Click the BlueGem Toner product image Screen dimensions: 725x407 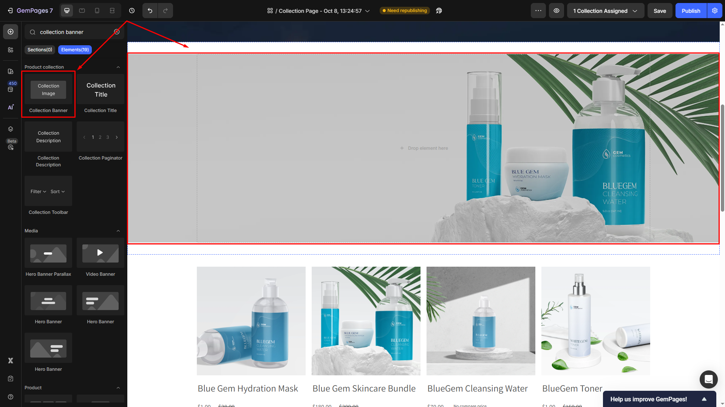(x=596, y=321)
